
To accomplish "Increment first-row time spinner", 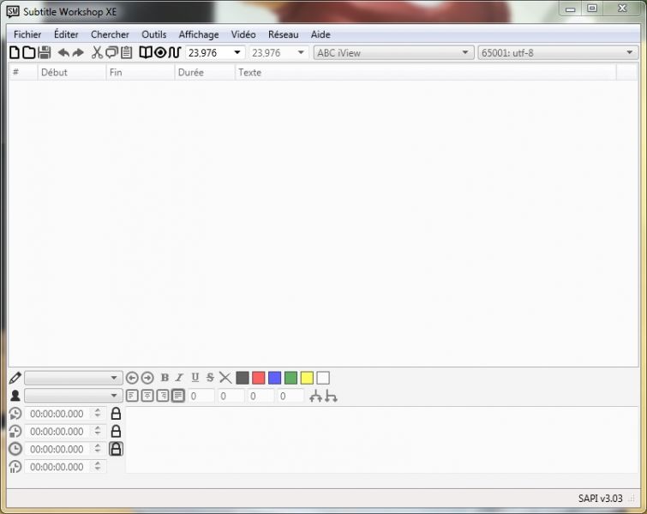I will 98,410.
